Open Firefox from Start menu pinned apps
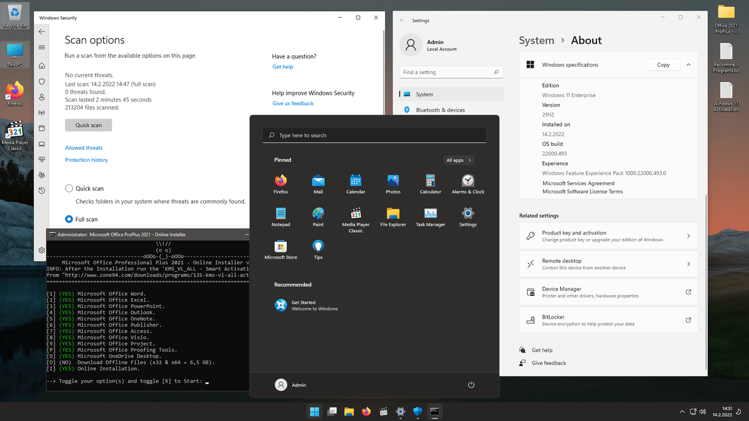 coord(281,184)
